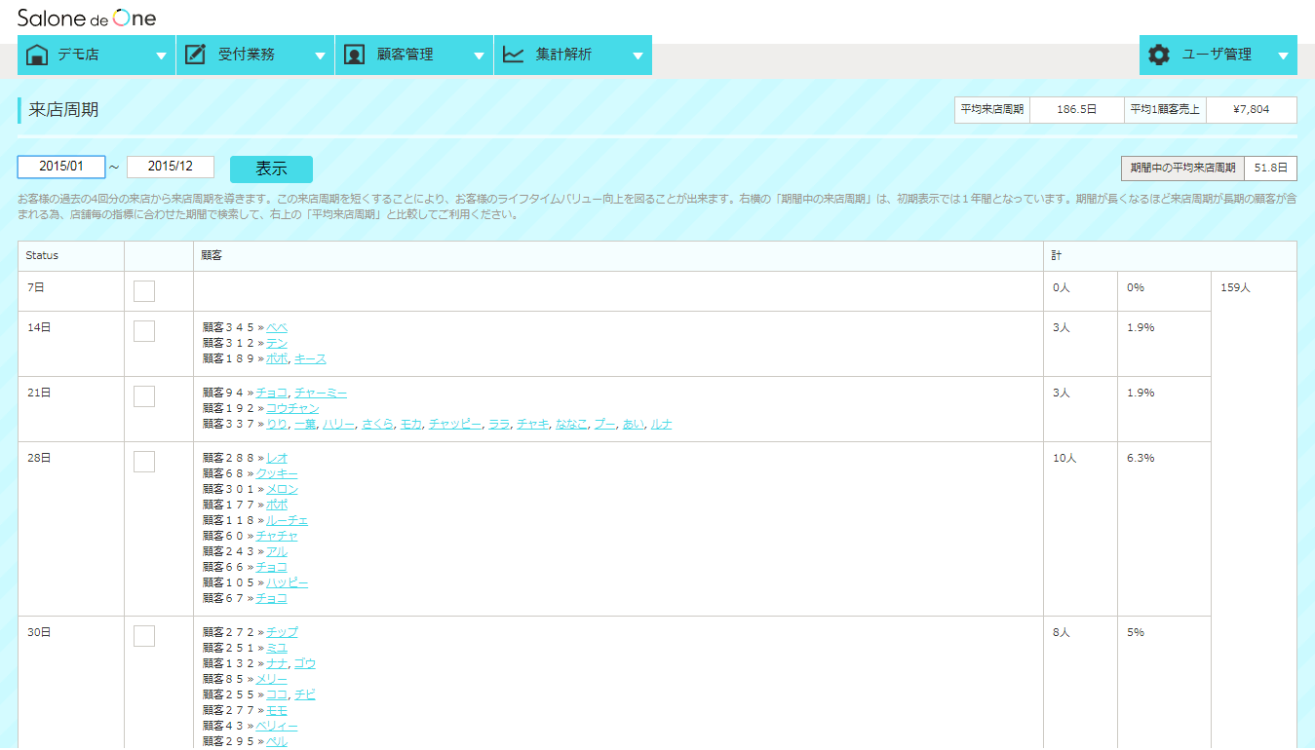1315x750 pixels.
Task: Select the pencil icon for 受付業務
Action: coord(195,55)
